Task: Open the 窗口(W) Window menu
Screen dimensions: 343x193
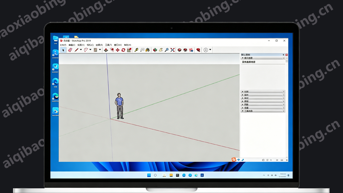Action: click(118, 45)
